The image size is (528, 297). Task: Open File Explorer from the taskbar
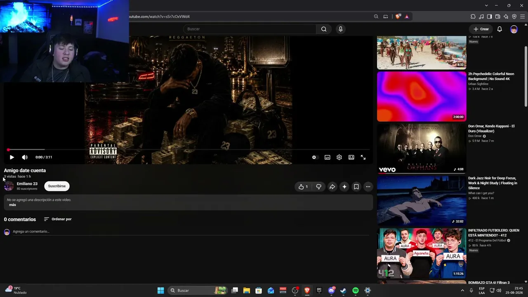pyautogui.click(x=247, y=290)
